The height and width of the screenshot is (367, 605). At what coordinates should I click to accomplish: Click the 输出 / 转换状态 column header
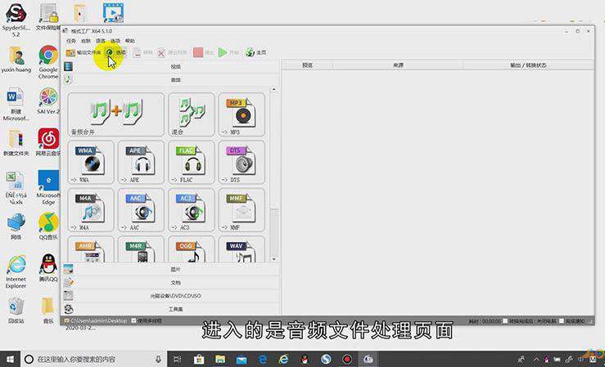pos(528,65)
